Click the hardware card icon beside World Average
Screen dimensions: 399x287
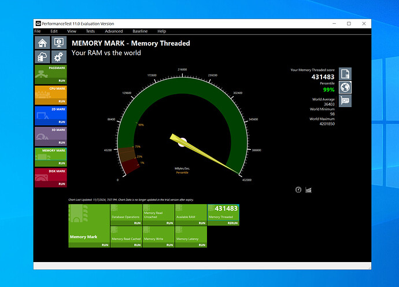pyautogui.click(x=345, y=101)
